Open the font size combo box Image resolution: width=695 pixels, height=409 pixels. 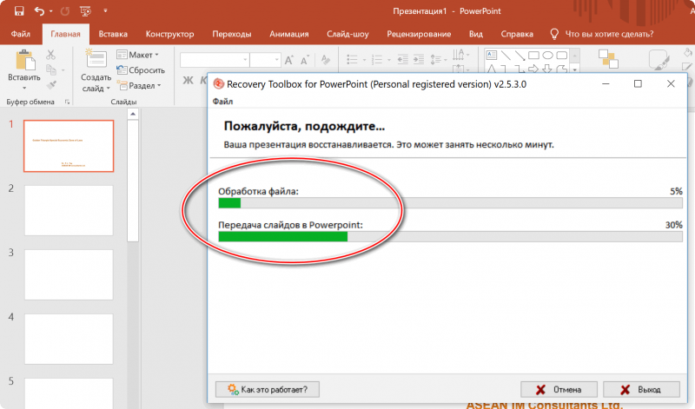tap(265, 60)
